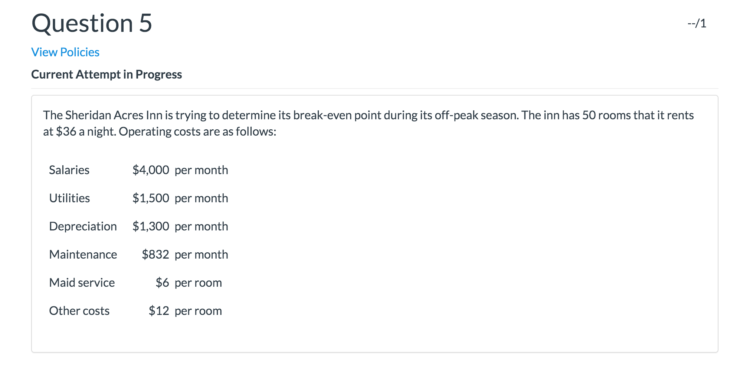Click the Current Attempt in Progress label
The image size is (740, 369).
coord(107,74)
